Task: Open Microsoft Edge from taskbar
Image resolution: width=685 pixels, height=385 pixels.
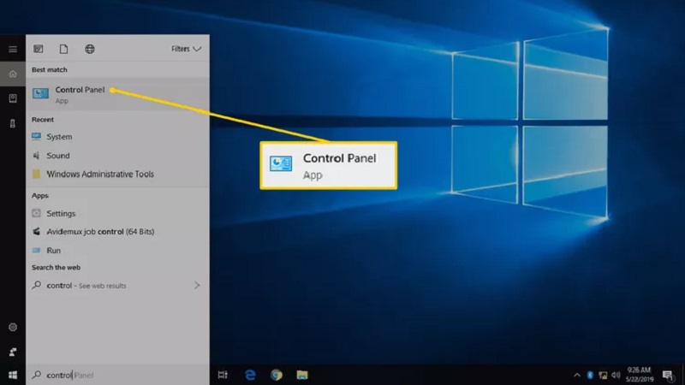Action: coord(251,375)
